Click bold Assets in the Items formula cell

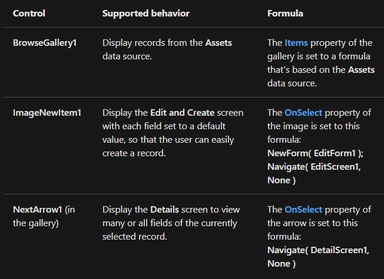(361, 70)
